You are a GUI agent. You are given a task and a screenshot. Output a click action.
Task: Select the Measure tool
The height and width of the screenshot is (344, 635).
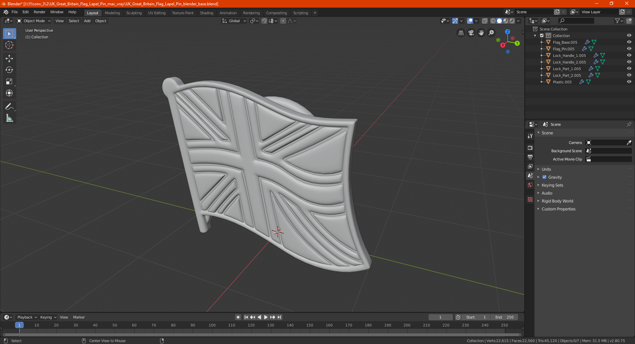point(9,118)
